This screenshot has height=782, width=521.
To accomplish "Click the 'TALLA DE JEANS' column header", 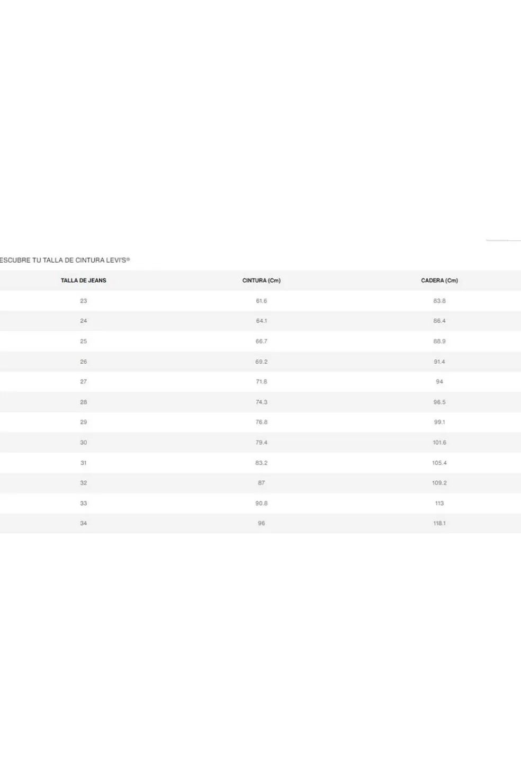I will click(x=83, y=281).
